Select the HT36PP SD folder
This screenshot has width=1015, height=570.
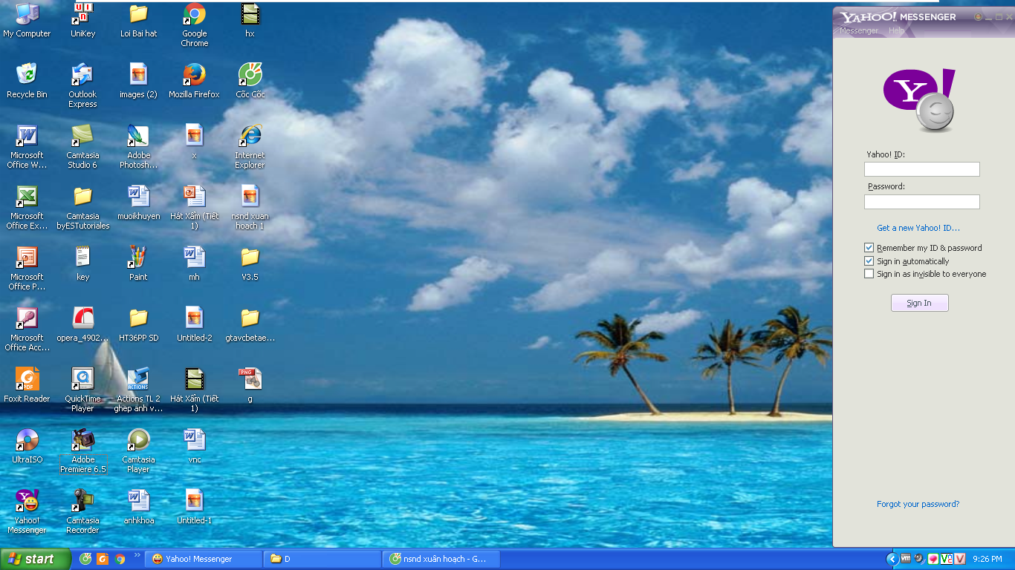point(138,325)
